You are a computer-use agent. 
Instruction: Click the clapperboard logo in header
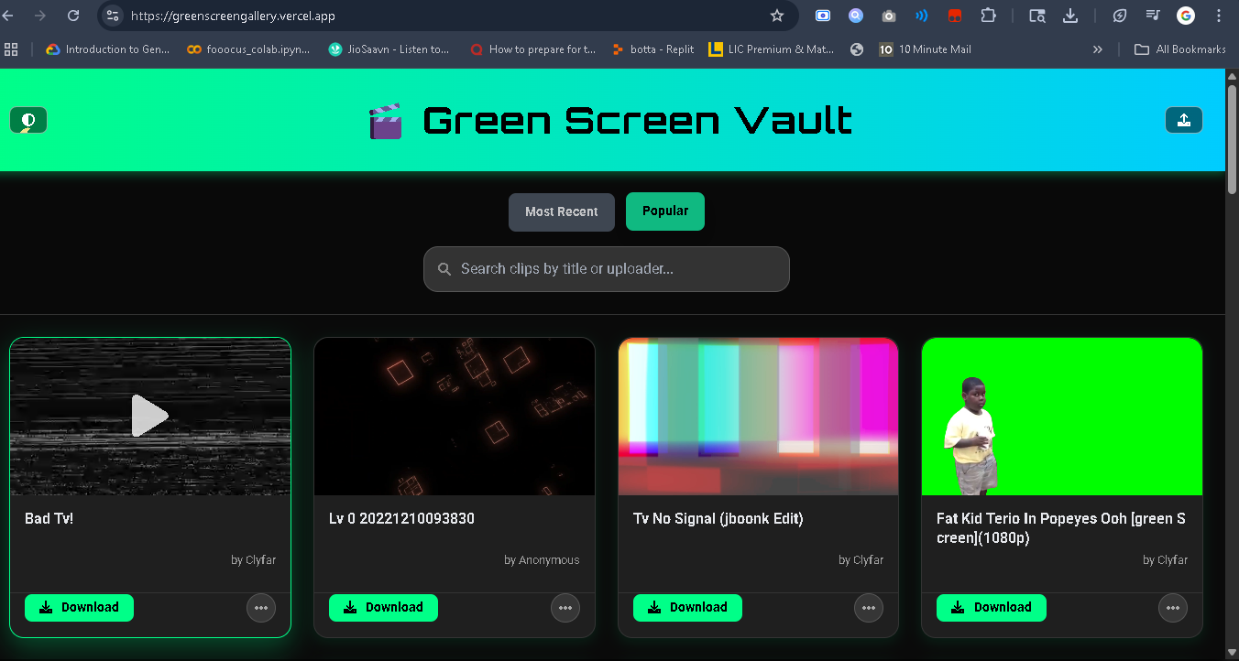coord(386,120)
